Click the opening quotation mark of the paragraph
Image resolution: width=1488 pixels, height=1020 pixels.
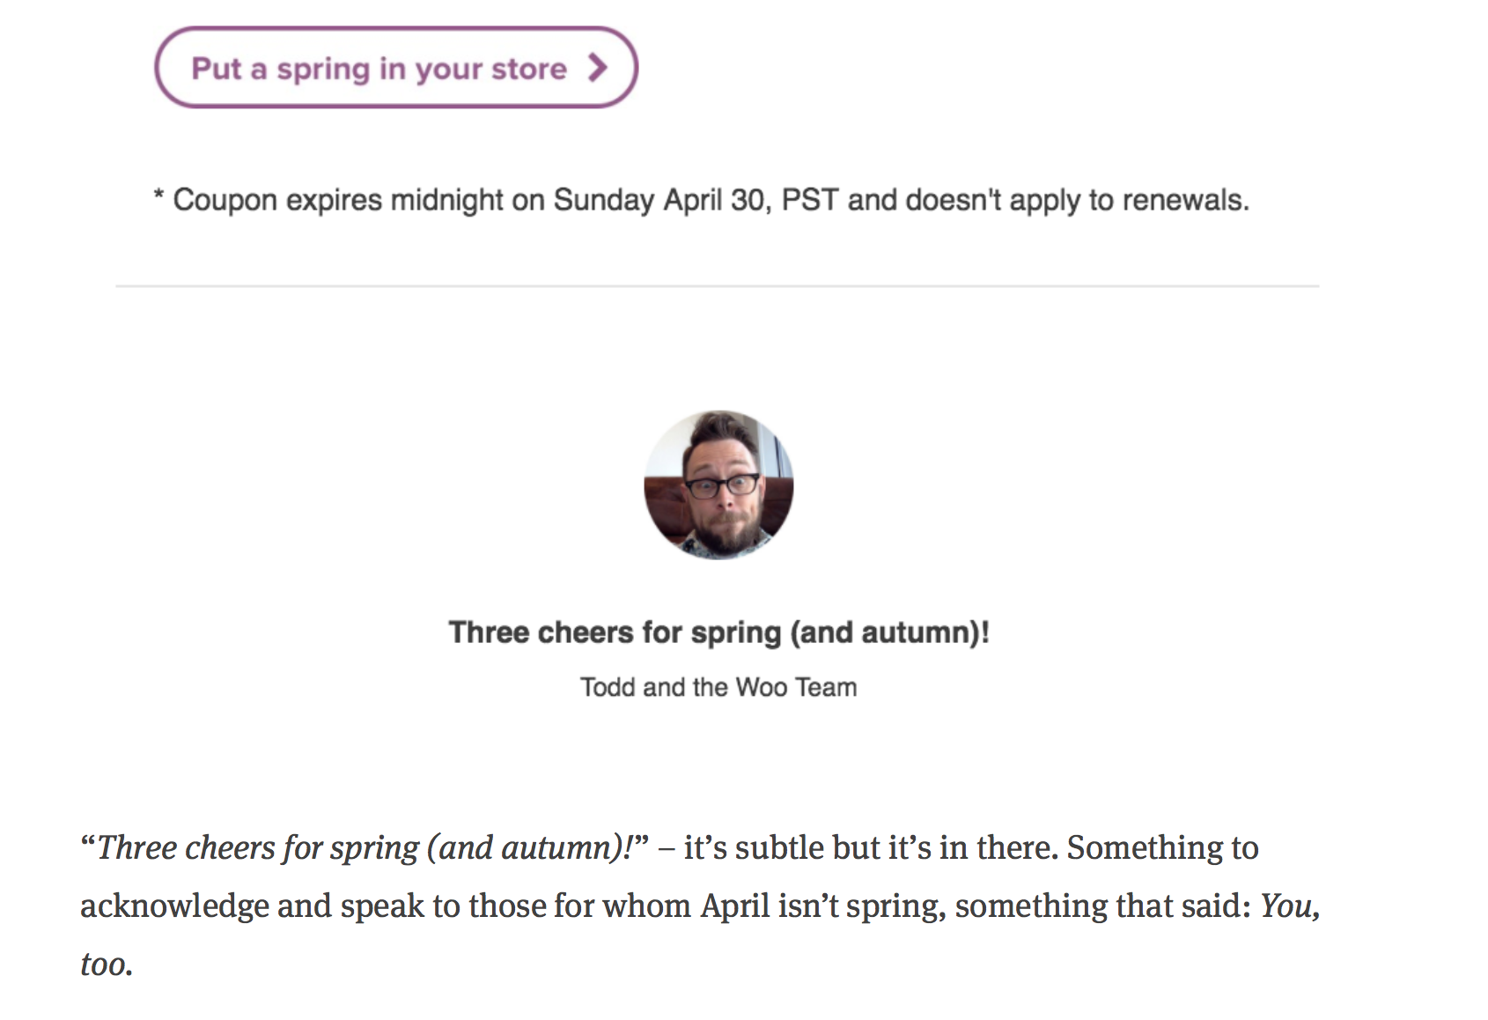[88, 846]
